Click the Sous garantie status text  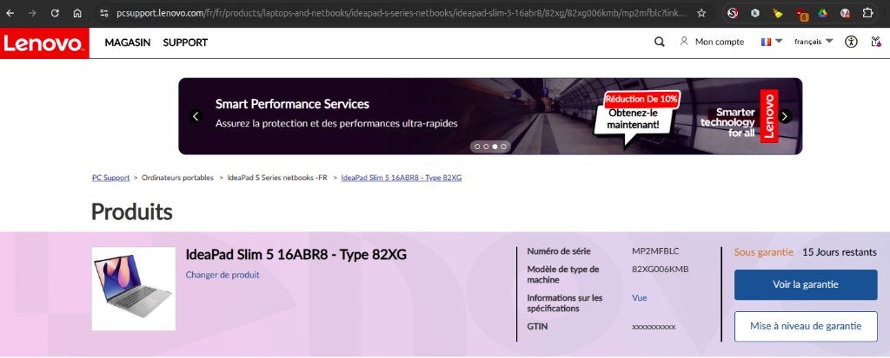click(x=763, y=252)
